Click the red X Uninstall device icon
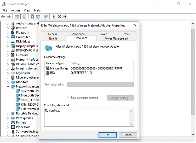196x143 pixels. click(x=60, y=17)
